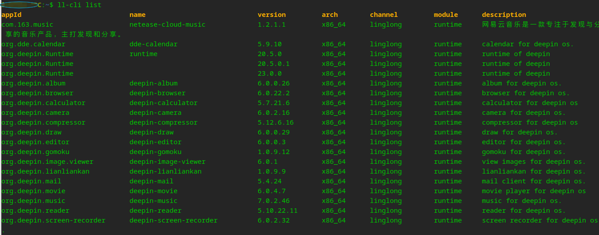This screenshot has width=599, height=235.
Task: Click the "version" column header
Action: 271,15
